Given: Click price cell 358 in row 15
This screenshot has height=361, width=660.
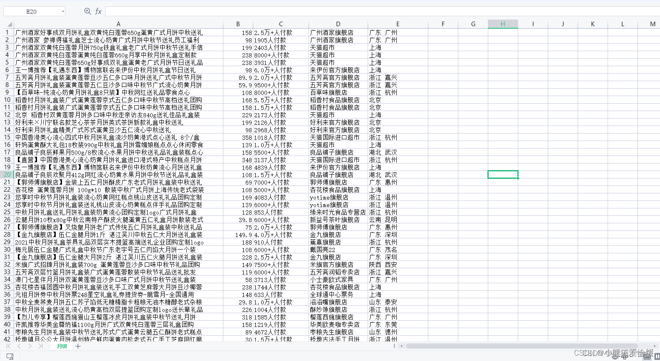Looking at the screenshot, I should point(238,137).
